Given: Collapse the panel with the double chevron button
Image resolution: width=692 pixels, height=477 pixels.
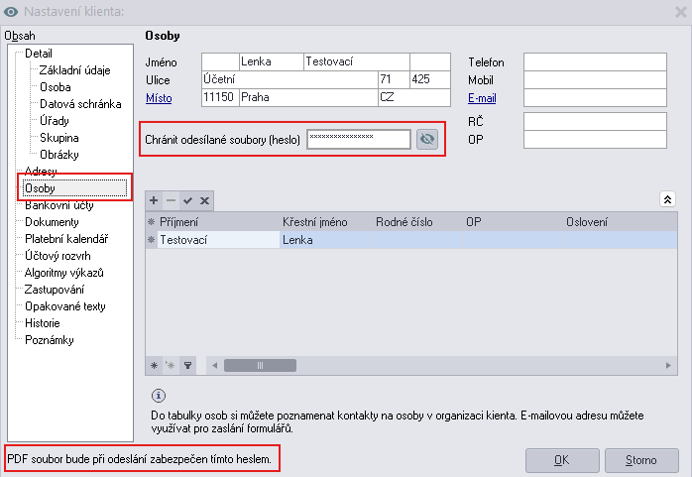Looking at the screenshot, I should [667, 199].
